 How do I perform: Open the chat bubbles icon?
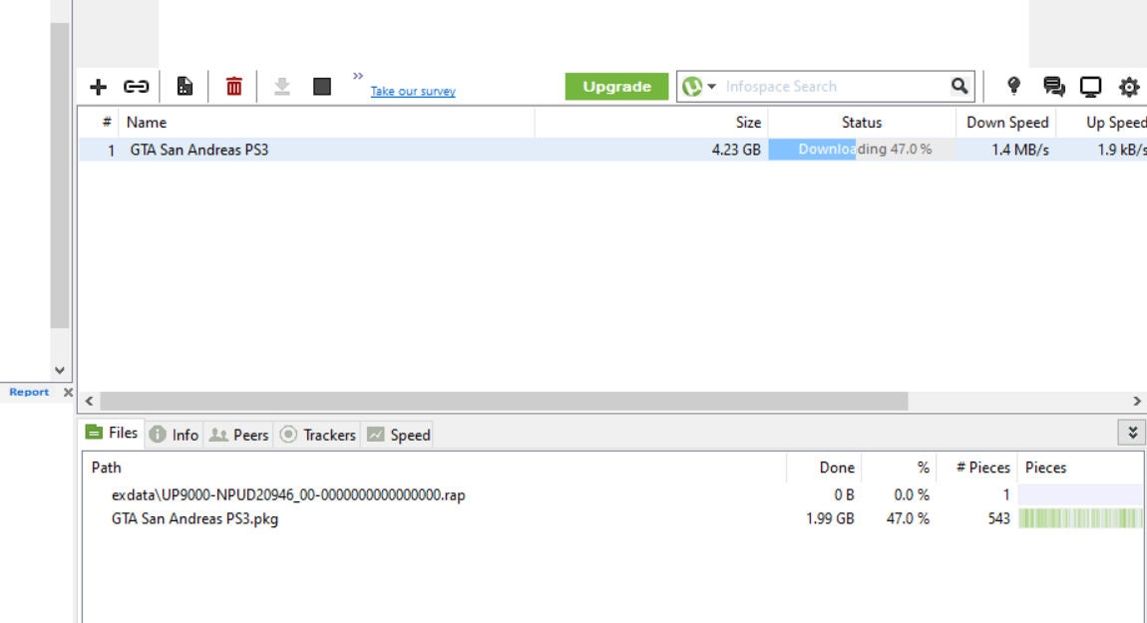point(1053,87)
